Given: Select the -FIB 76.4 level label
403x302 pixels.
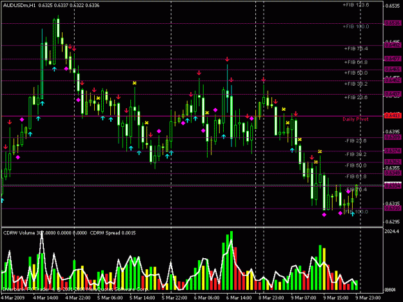Looking at the screenshot, I should (x=356, y=189).
